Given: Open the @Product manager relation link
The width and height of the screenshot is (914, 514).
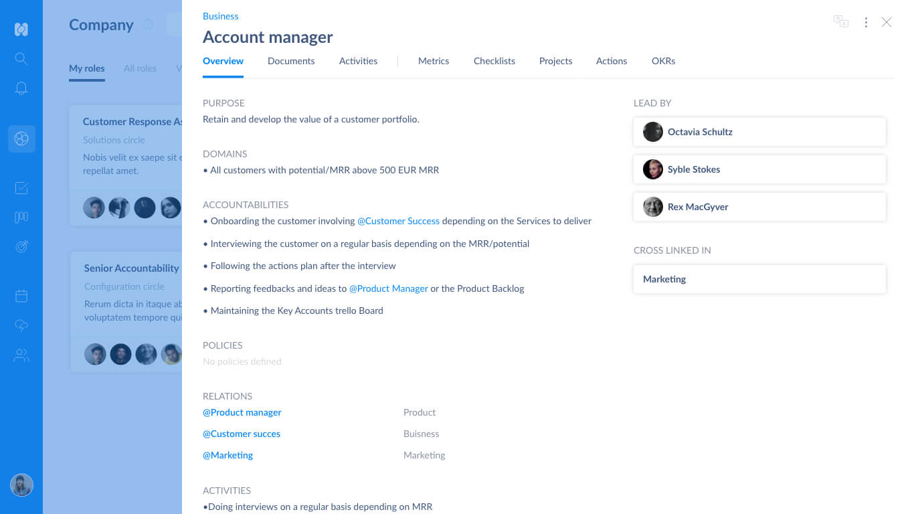Looking at the screenshot, I should click(242, 412).
